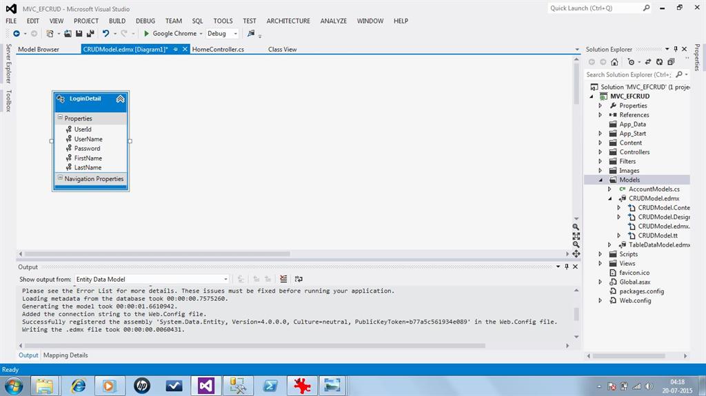Image resolution: width=706 pixels, height=396 pixels.
Task: Open Internet Explorer from the taskbar
Action: coord(79,386)
